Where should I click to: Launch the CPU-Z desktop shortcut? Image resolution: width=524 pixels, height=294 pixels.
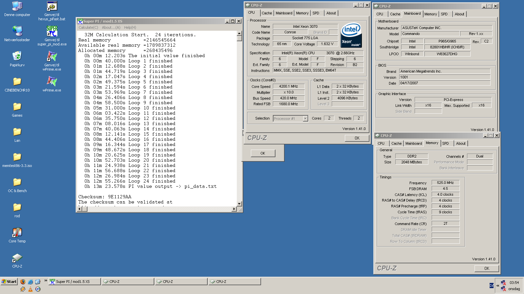click(17, 260)
